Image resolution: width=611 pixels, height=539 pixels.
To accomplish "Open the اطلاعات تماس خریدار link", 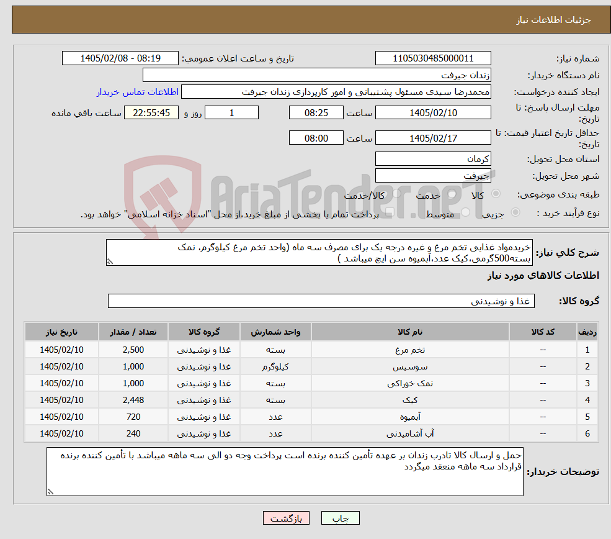I will click(138, 92).
